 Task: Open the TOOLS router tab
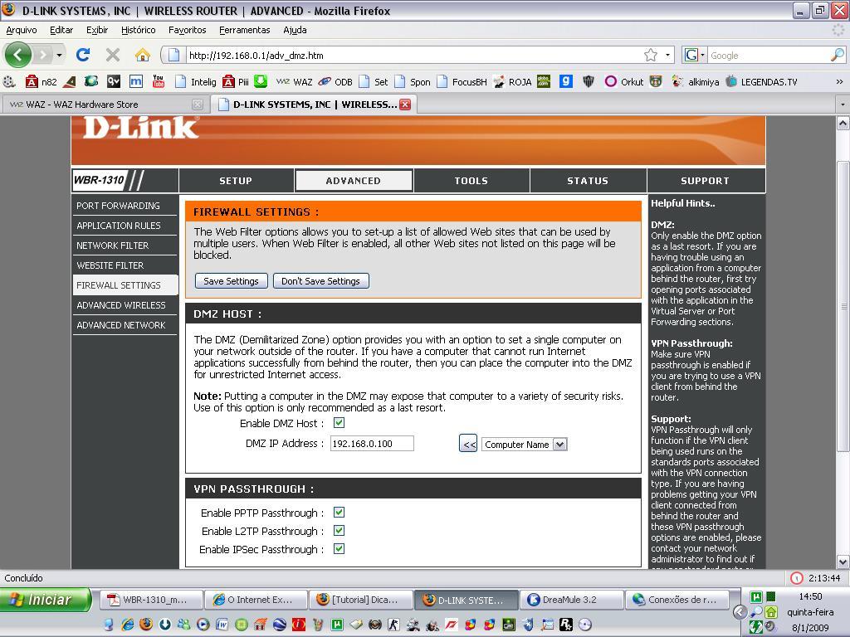pos(471,180)
